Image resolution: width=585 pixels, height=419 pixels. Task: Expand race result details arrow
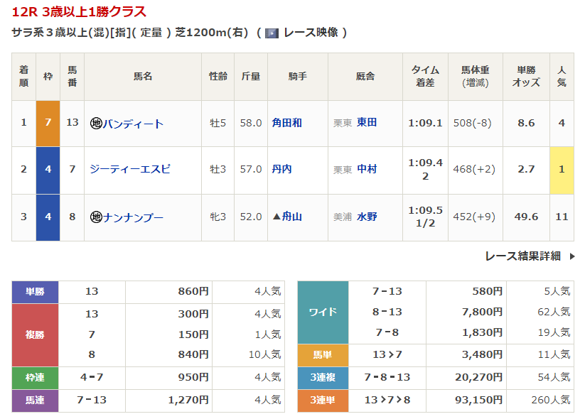pyautogui.click(x=572, y=256)
